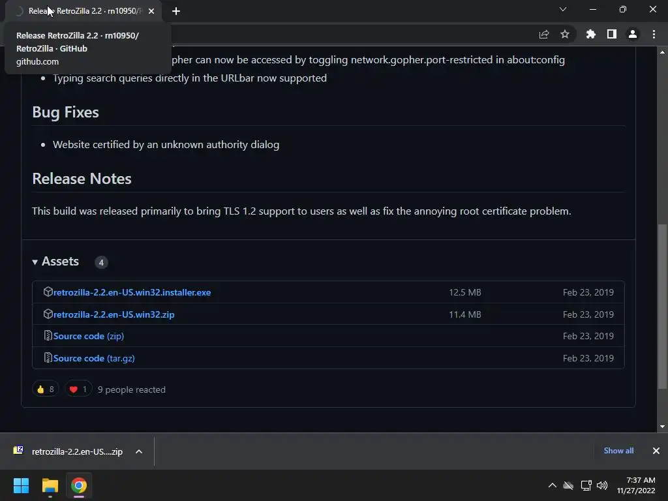
Task: Click the Assets count badge showing 4
Action: 101,262
